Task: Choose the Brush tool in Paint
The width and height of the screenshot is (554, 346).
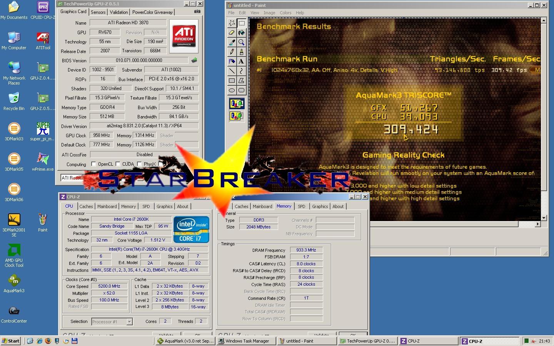Action: (241, 52)
